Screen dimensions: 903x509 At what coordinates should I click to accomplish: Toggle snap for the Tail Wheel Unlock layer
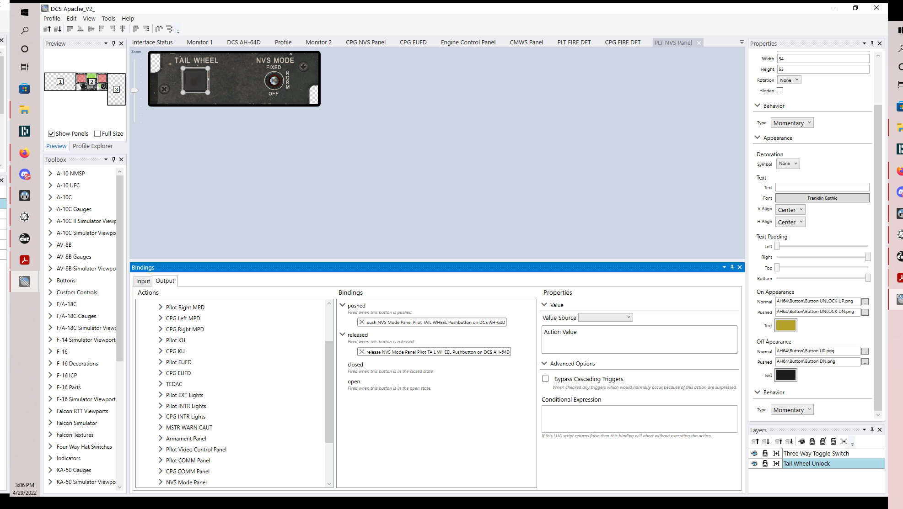(x=776, y=463)
